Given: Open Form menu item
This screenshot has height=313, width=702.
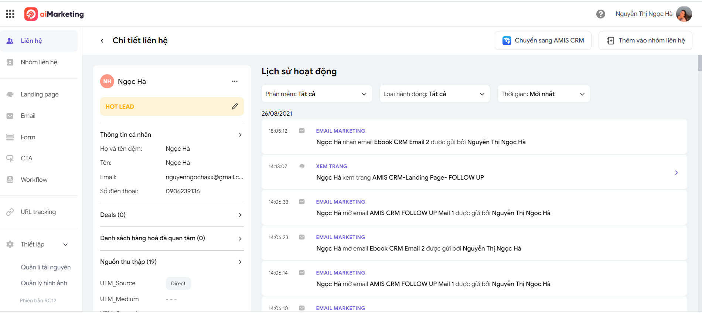Looking at the screenshot, I should (x=39, y=137).
